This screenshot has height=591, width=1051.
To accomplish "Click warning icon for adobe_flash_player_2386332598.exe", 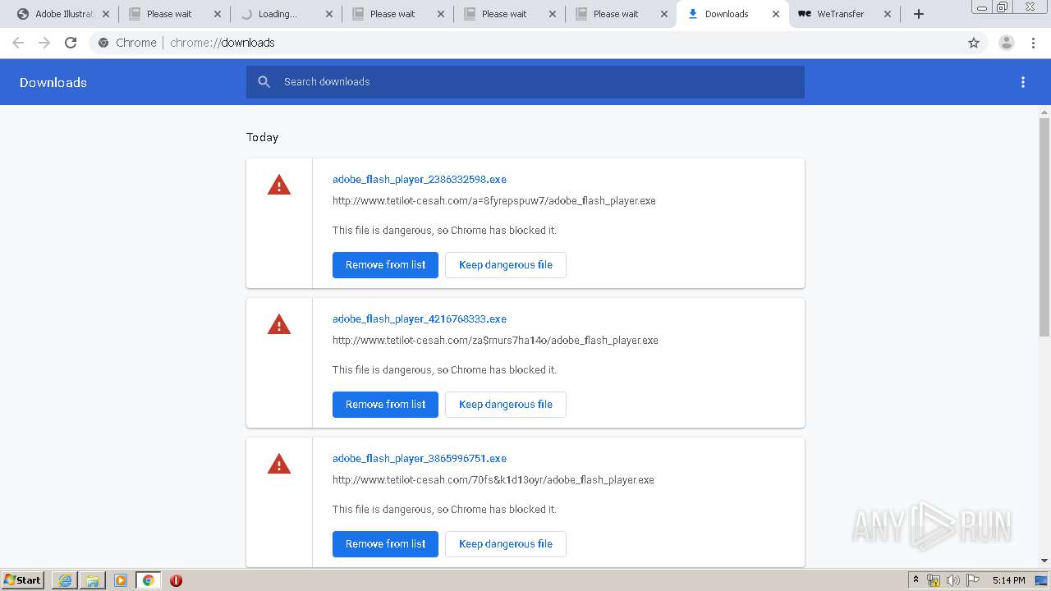I will [279, 185].
